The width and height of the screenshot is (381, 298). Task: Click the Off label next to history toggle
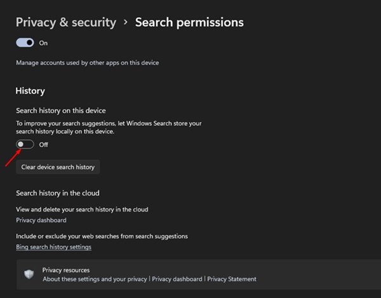pos(43,145)
